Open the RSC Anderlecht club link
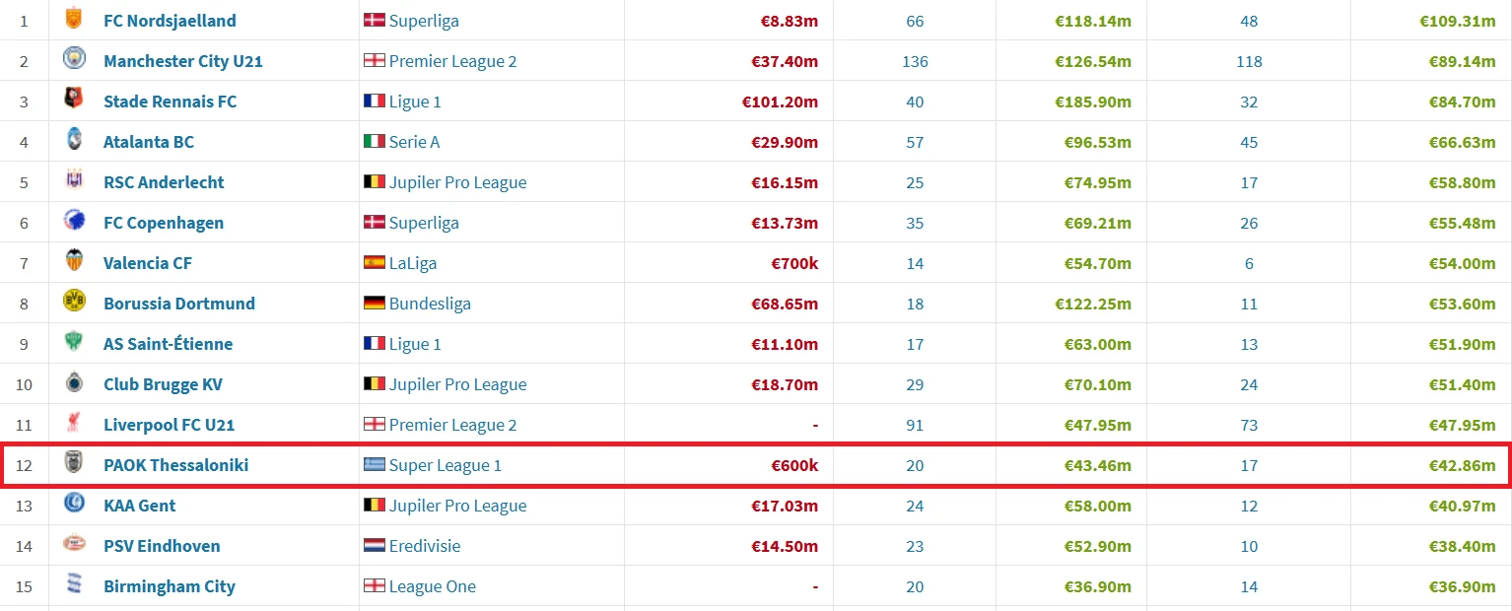Viewport: 1512px width, 611px height. click(x=164, y=182)
